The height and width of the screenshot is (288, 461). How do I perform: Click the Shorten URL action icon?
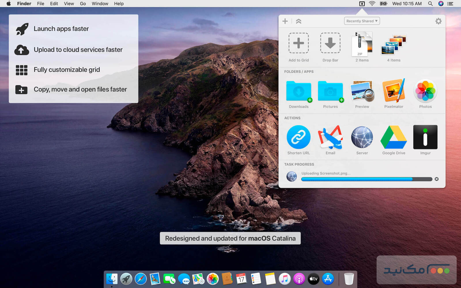298,137
